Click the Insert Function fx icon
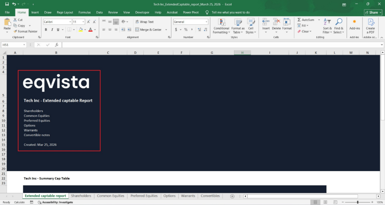The image size is (385, 205). [x=57, y=45]
